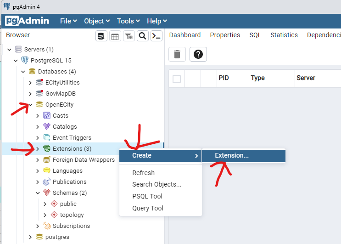The height and width of the screenshot is (244, 341).
Task: Select the Subscriptions tree label
Action: (x=71, y=226)
